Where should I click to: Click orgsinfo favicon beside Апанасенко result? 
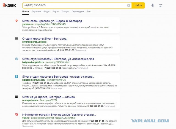pos(16,59)
